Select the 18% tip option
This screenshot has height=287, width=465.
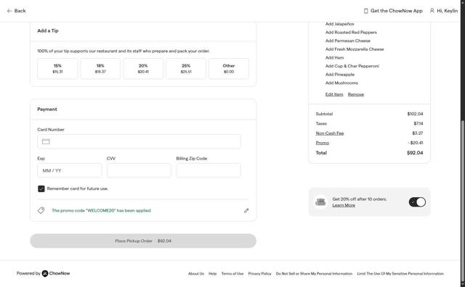100,69
